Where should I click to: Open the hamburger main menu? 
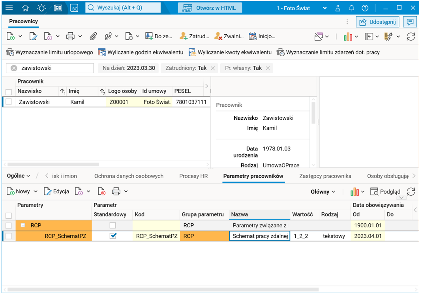click(x=9, y=8)
